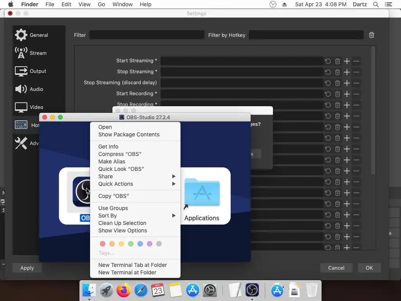Clear the Start Recording hotkey
401x301 pixels.
click(338, 94)
